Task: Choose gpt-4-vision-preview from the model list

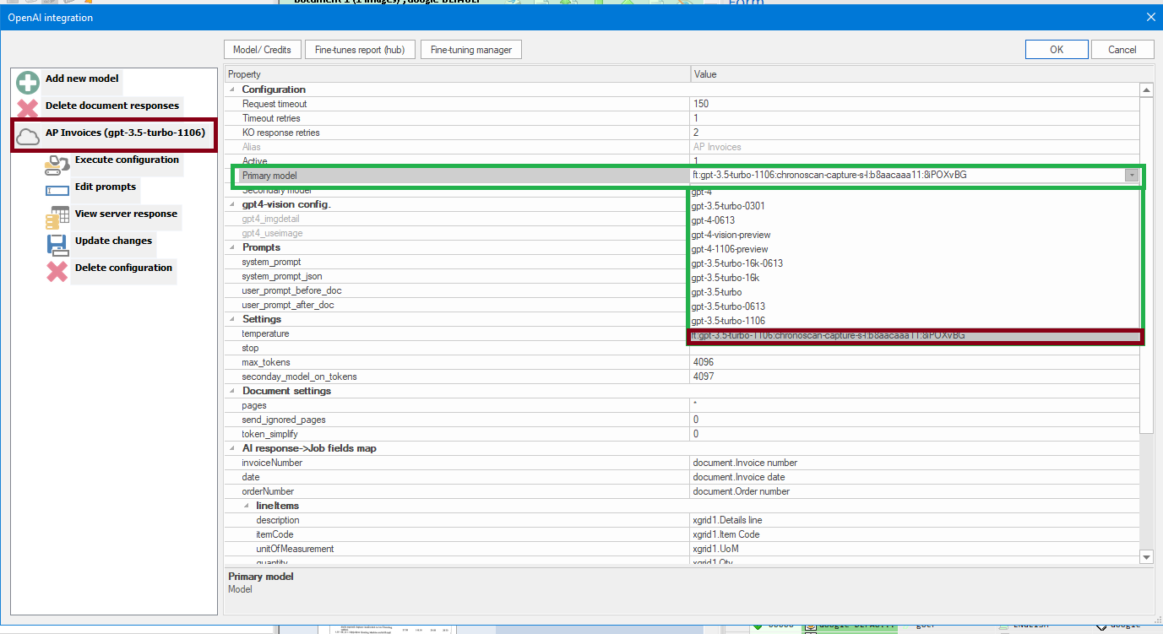Action: coord(731,235)
